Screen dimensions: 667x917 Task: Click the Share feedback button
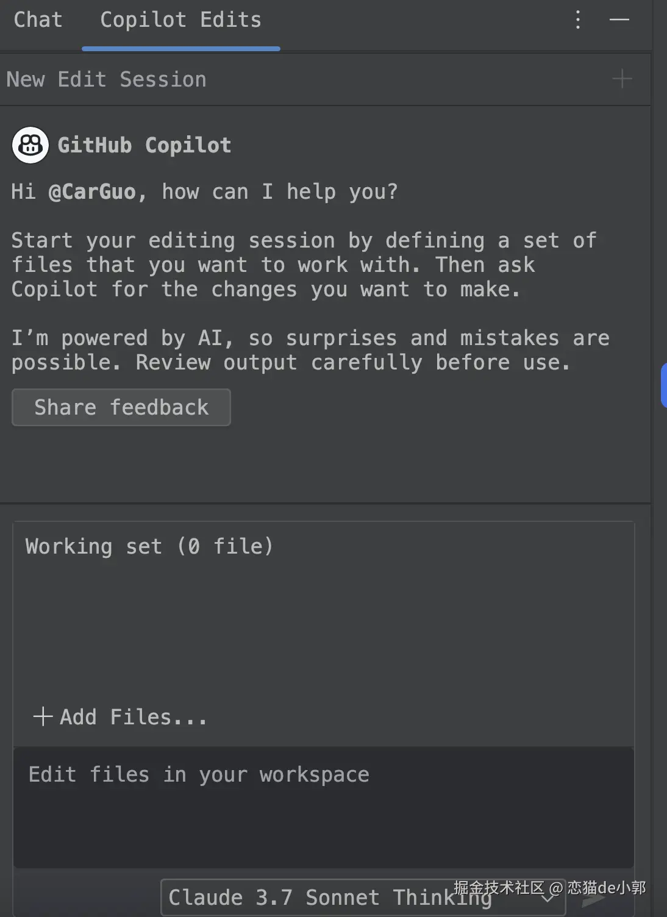tap(121, 407)
